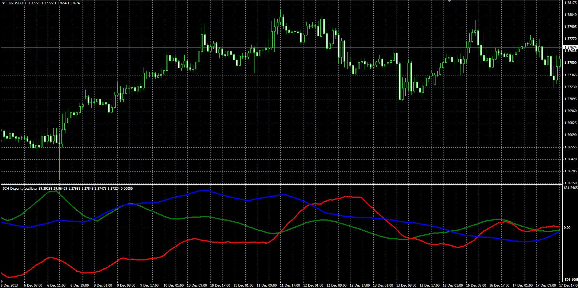This screenshot has width=578, height=288.
Task: Click the 11 Dec 09:00 time label
Action: pos(266,285)
